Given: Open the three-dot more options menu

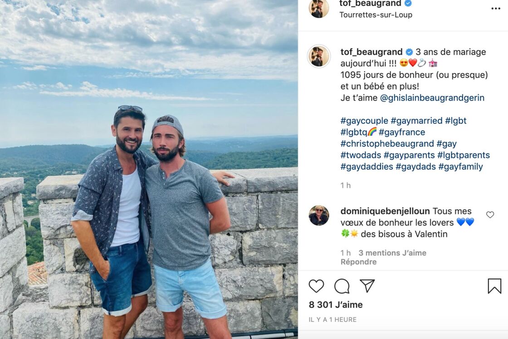Looking at the screenshot, I should click(x=496, y=9).
